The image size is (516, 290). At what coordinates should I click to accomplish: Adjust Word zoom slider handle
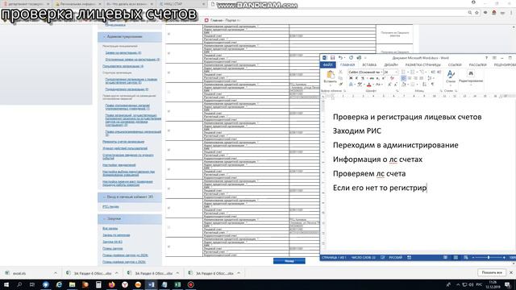click(x=489, y=258)
